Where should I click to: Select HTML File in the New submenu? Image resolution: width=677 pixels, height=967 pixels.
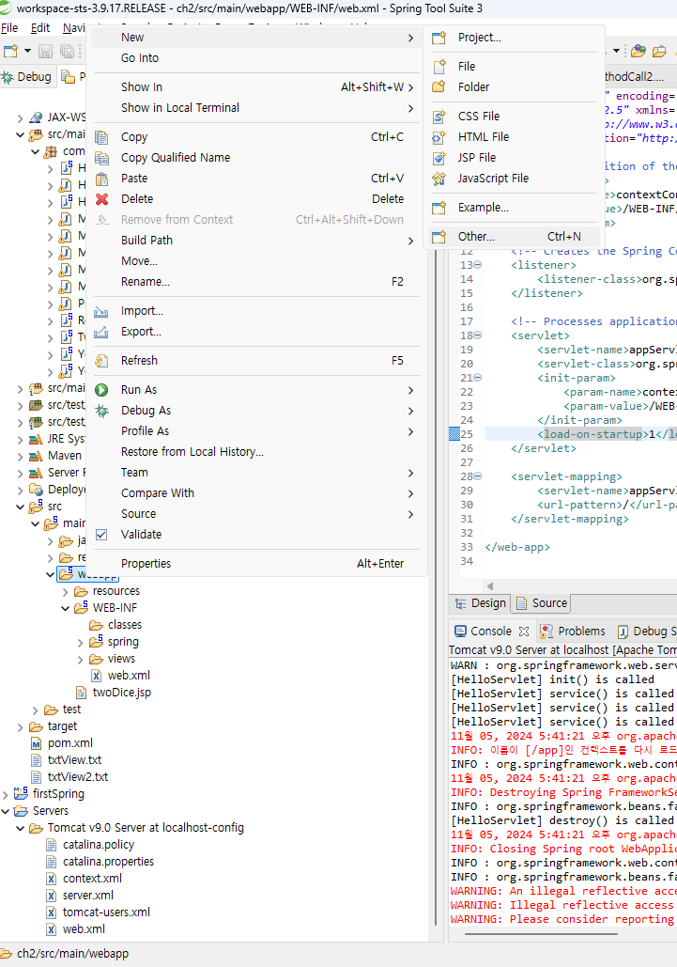coord(513,137)
